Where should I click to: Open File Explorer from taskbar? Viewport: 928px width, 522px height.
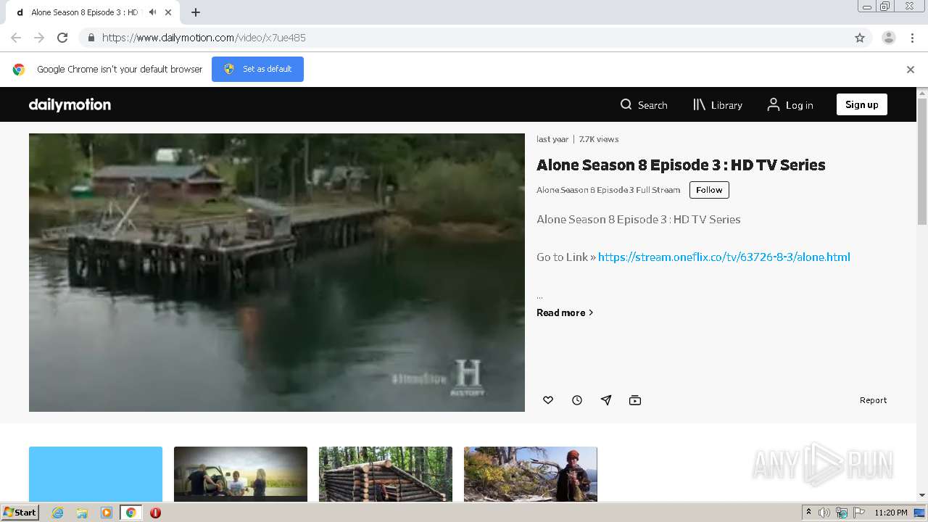(x=82, y=513)
